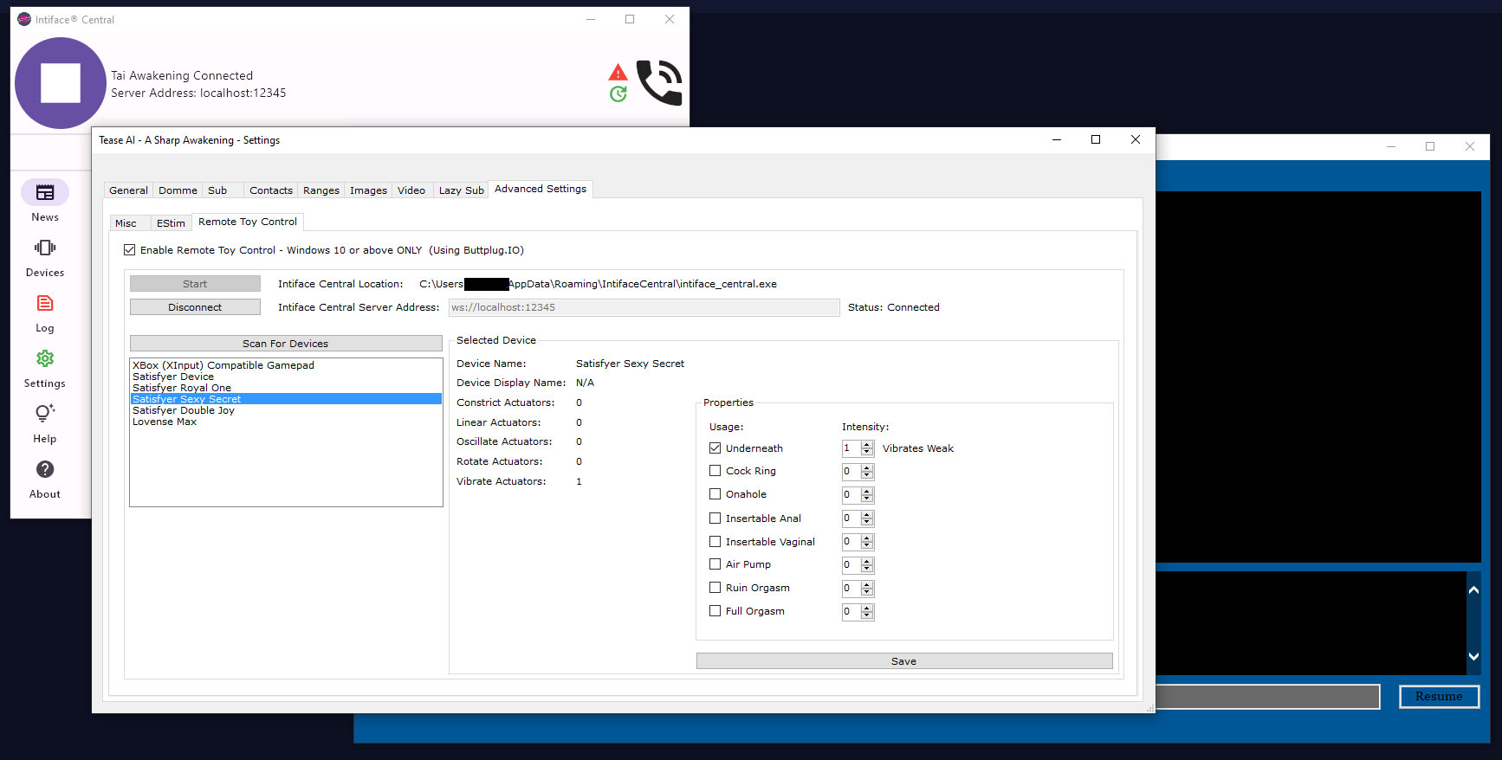Select XBox (XInput) Compatible Gamepad device
The image size is (1502, 760).
pos(286,365)
